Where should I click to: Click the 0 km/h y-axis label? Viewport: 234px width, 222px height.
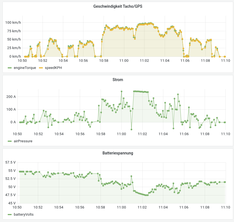point(15,57)
